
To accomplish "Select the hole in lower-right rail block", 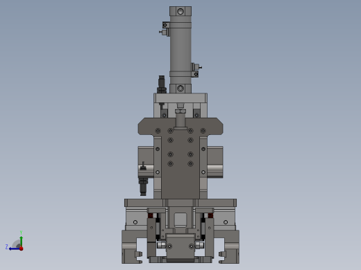I will click(226, 222).
